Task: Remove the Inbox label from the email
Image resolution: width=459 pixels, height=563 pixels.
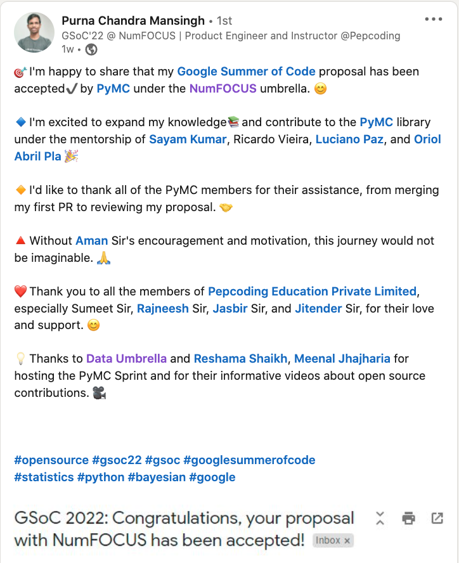Action: click(x=347, y=541)
